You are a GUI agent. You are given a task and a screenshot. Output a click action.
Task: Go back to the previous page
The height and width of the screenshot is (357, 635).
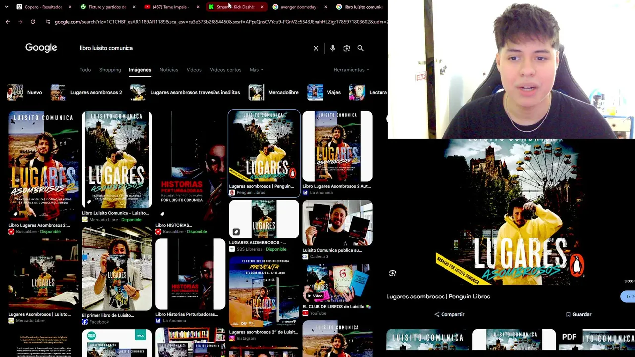click(8, 22)
